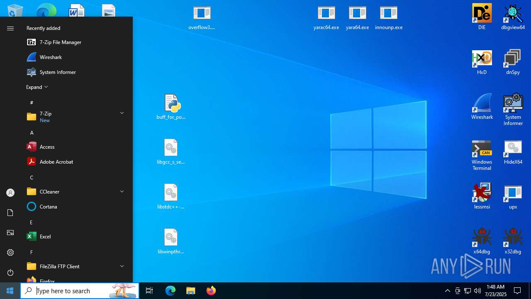Open Task View on the taskbar
The width and height of the screenshot is (531, 299).
(x=149, y=291)
